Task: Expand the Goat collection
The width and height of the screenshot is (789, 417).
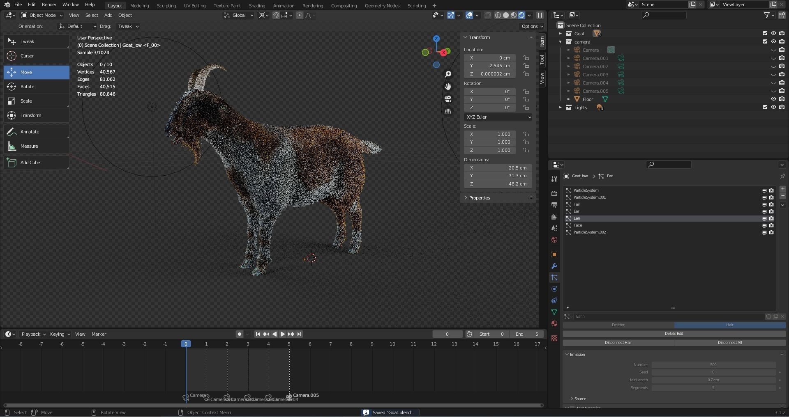Action: click(560, 34)
